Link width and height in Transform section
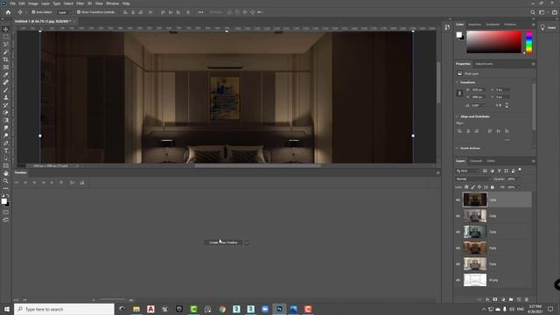Screen dimensions: 560x315 (459, 94)
